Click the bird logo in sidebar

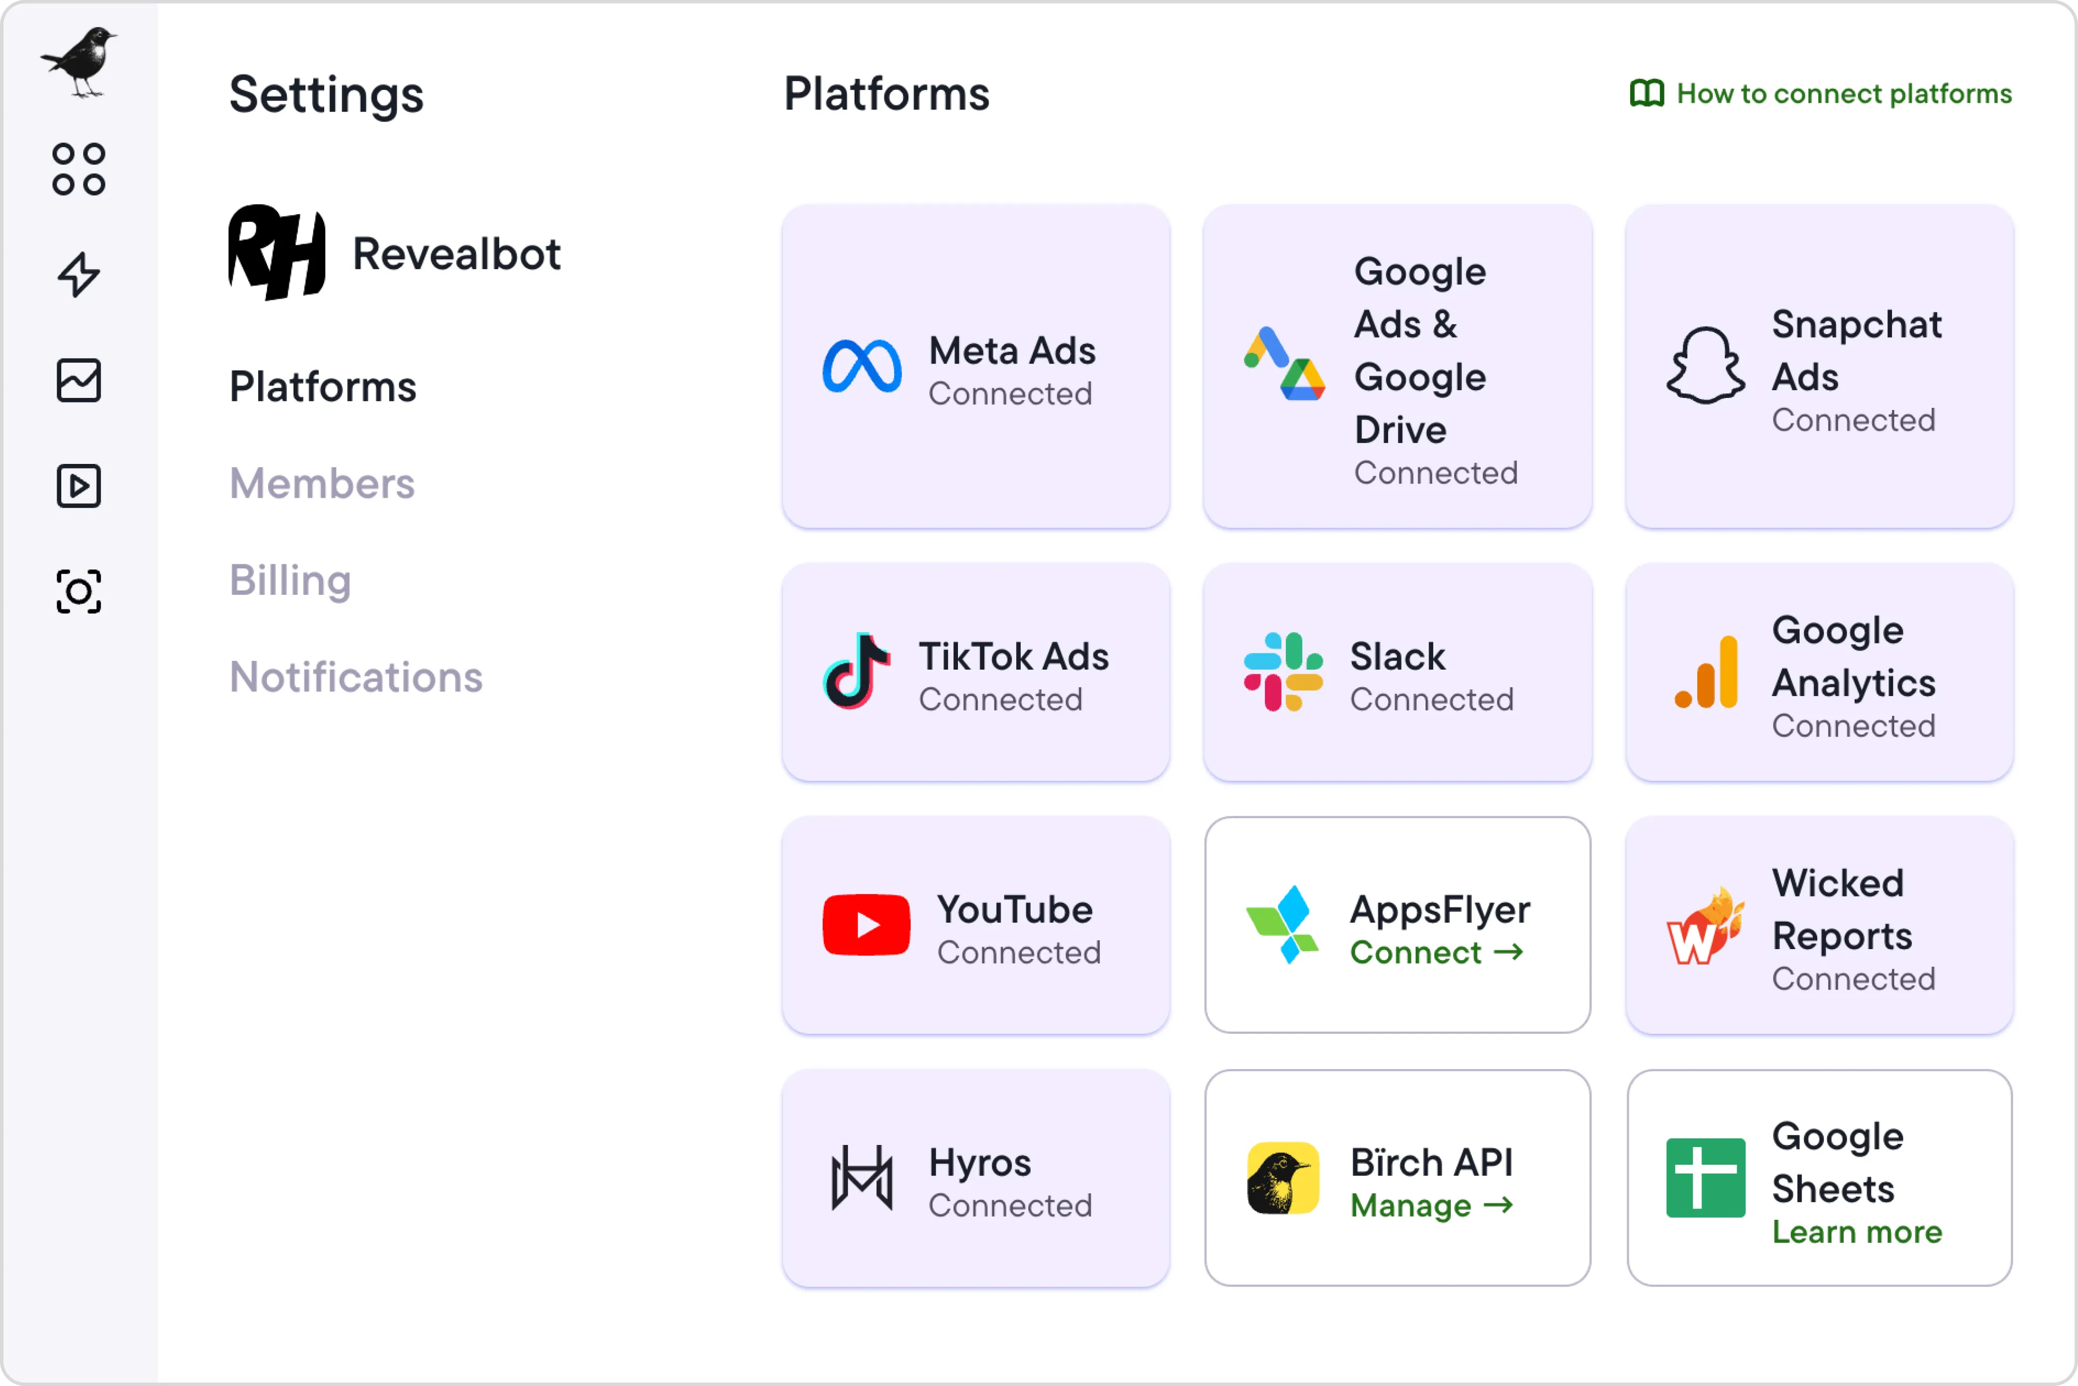click(x=78, y=62)
